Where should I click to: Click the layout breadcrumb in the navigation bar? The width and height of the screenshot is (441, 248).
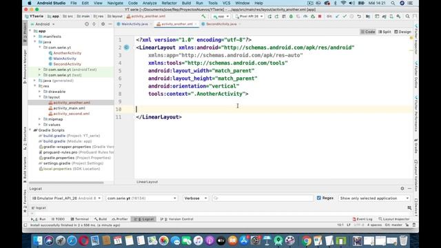[115, 17]
